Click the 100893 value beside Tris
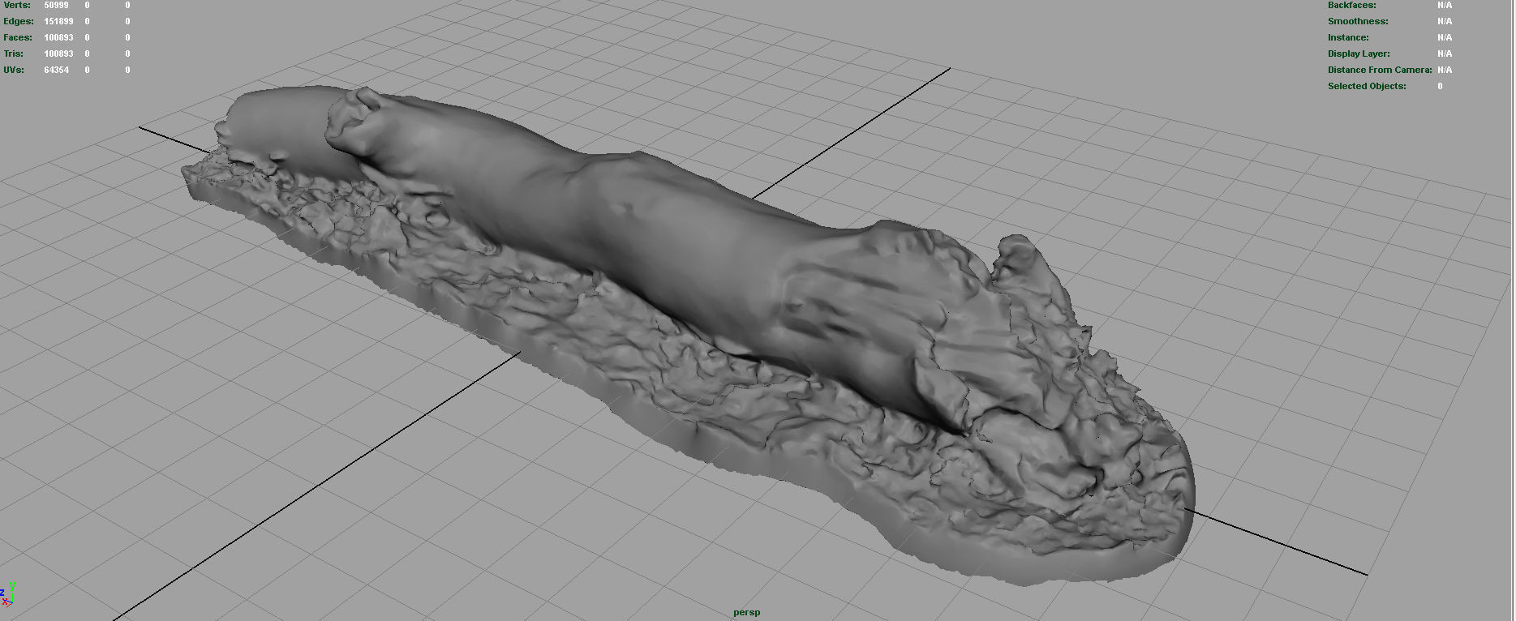 58,54
